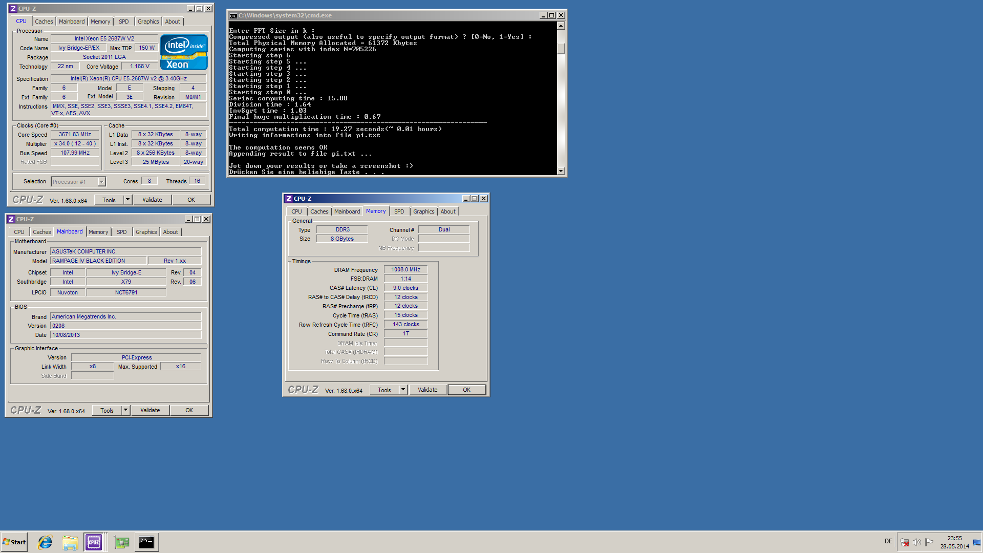Click the volume speaker tray icon
983x553 pixels.
916,542
